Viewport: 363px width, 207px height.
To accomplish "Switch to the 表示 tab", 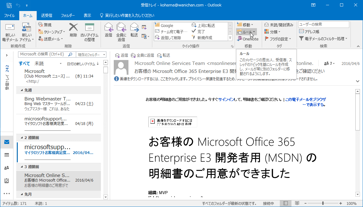I will click(x=87, y=16).
